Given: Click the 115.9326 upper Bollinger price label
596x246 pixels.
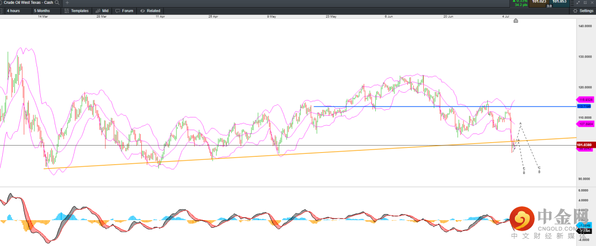Looking at the screenshot, I should (x=585, y=100).
